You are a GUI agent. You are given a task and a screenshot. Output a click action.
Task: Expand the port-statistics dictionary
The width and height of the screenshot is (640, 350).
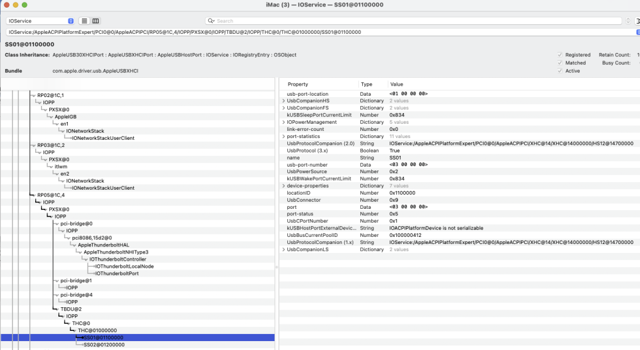284,137
